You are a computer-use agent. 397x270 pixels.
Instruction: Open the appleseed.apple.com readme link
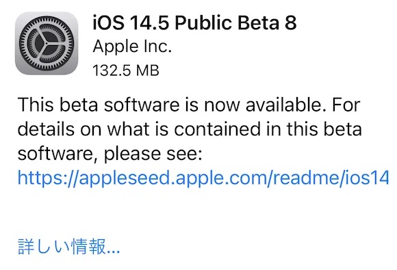203,178
